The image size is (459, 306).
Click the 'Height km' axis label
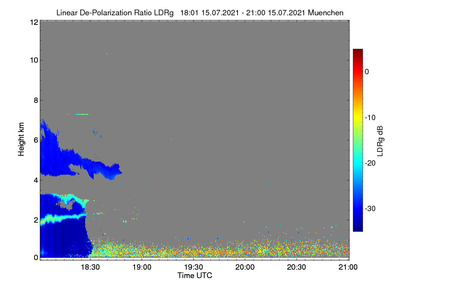[21, 139]
